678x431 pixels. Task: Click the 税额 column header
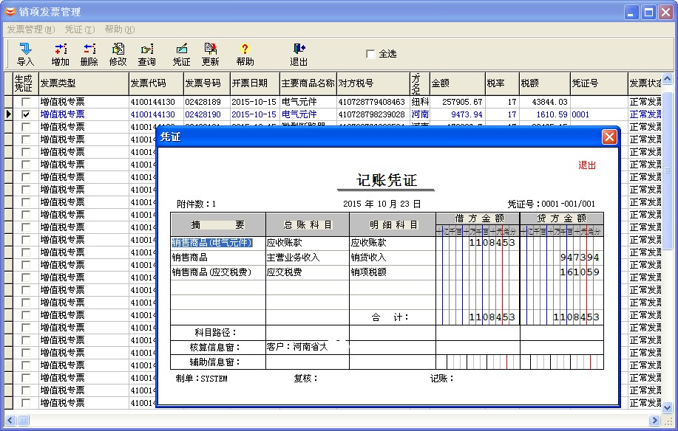pos(544,83)
